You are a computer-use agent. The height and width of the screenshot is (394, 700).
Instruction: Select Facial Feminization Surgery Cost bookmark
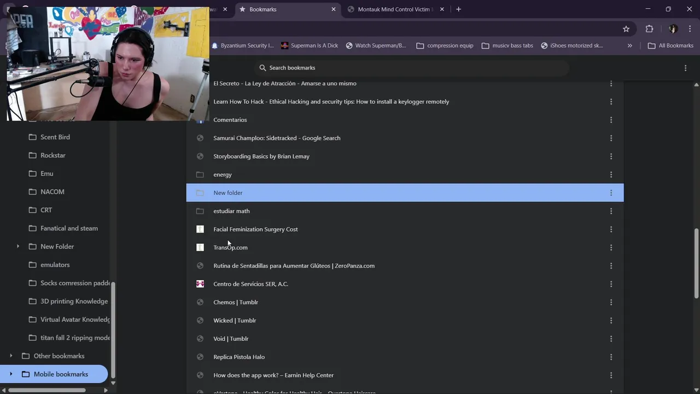pyautogui.click(x=405, y=229)
